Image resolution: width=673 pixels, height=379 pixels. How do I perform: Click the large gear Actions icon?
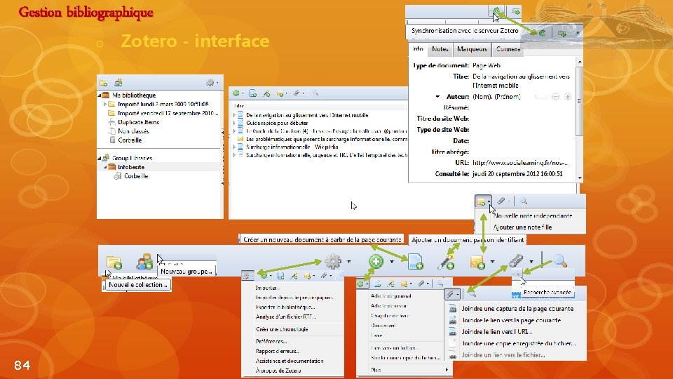pyautogui.click(x=333, y=261)
